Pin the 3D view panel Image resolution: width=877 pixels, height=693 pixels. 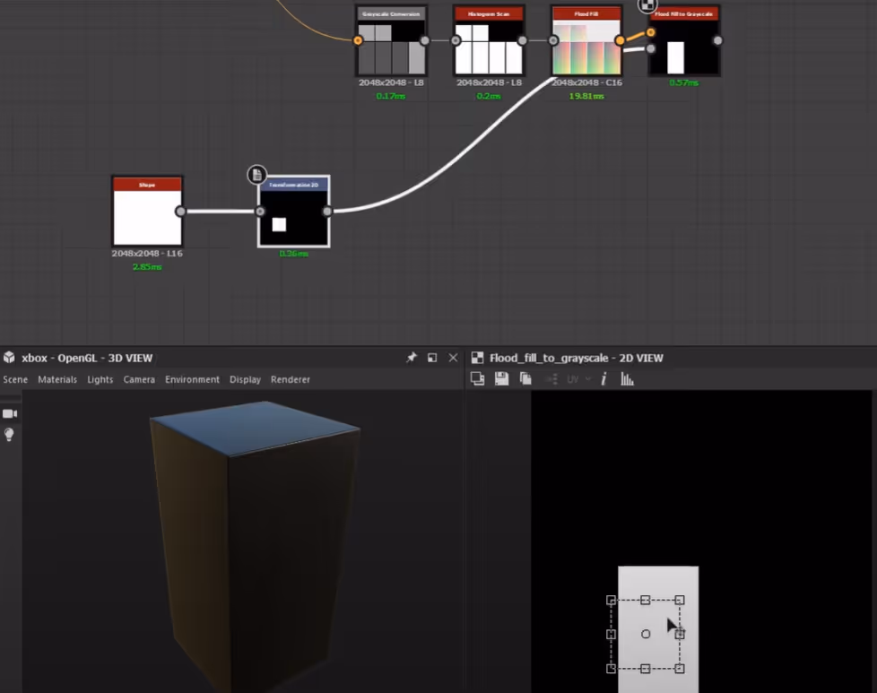(x=412, y=358)
